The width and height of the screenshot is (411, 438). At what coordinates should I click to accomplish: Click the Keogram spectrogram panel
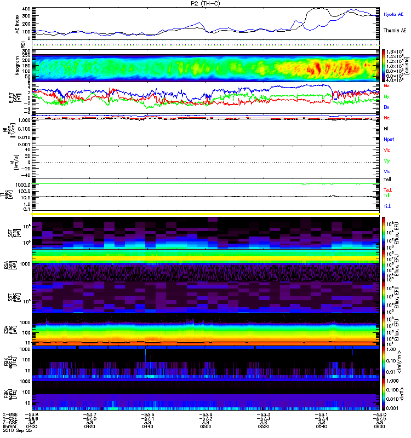[x=206, y=65]
